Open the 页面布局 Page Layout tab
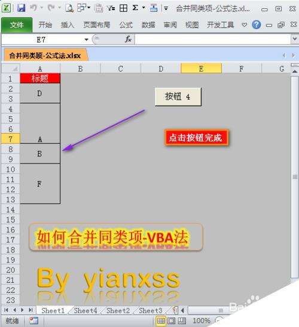299x327 pixels. coord(97,25)
